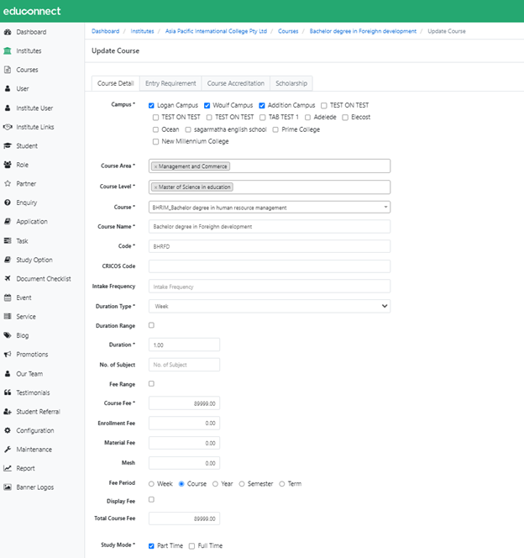Click the Banner Logos image icon
524x558 pixels.
coord(8,487)
